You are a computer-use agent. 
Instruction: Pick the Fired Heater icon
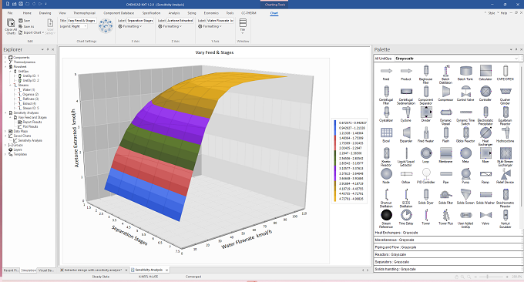426,133
